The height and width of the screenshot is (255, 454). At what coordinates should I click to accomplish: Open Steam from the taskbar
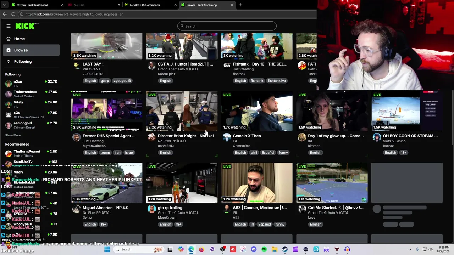[x=285, y=249]
